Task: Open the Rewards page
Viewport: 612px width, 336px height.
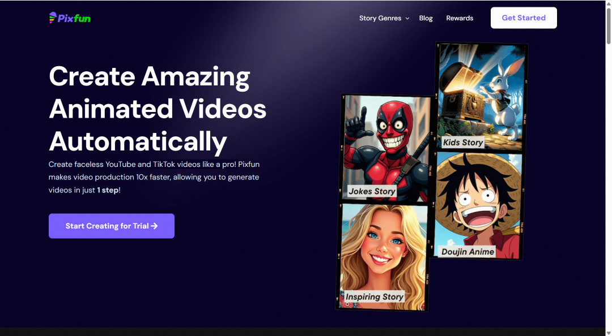Action: point(460,18)
